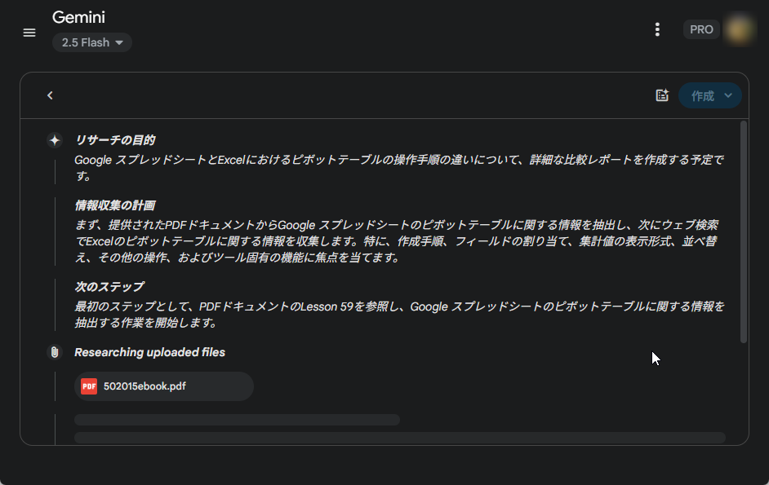Open the sidebar navigation hamburger menu
The image size is (769, 485).
(29, 33)
